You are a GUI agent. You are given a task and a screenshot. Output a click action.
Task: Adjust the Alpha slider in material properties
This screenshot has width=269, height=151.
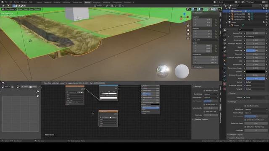[x=255, y=78]
